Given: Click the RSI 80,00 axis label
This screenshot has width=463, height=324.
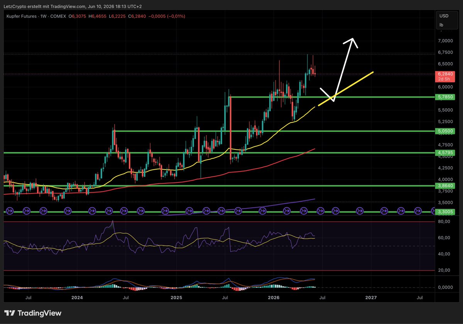Looking at the screenshot, I should 444,222.
